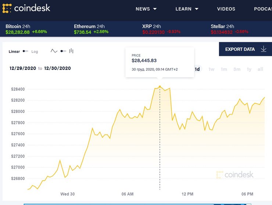Toggle the line/candlestick chart switch
272x205 pixels.
63,51
